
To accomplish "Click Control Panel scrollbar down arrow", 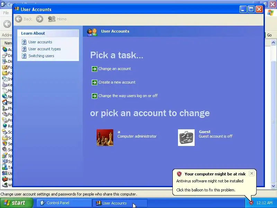I will (273, 186).
